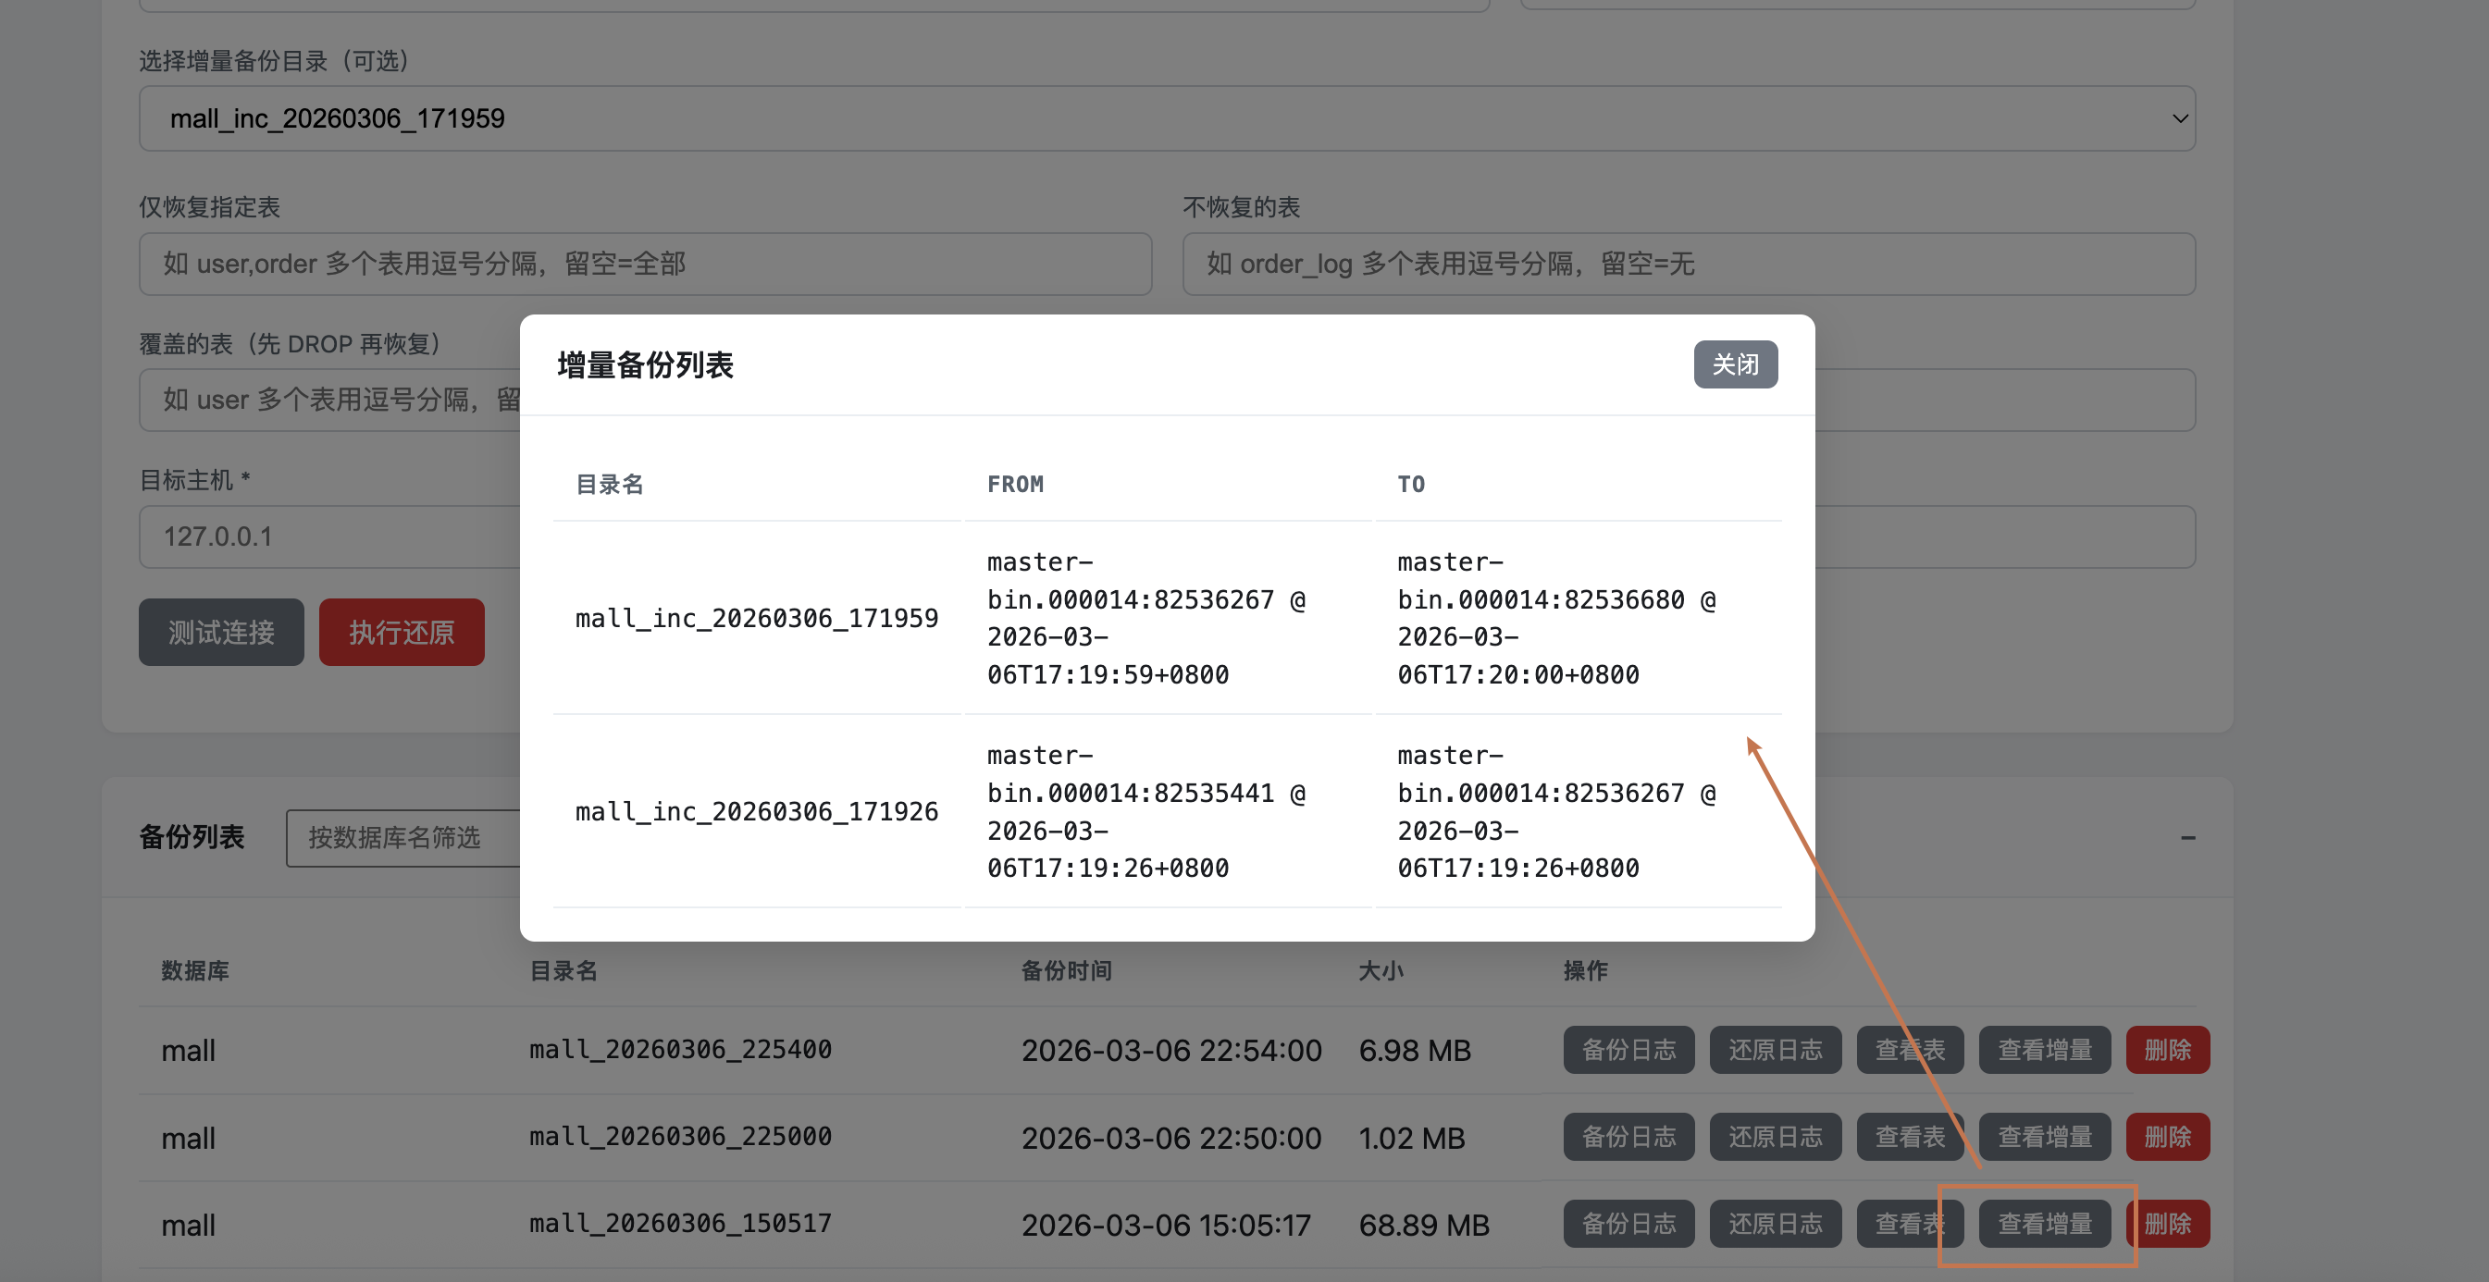The width and height of the screenshot is (2489, 1282).
Task: Open 备份日志 for mall_20260306_225400
Action: (x=1628, y=1049)
